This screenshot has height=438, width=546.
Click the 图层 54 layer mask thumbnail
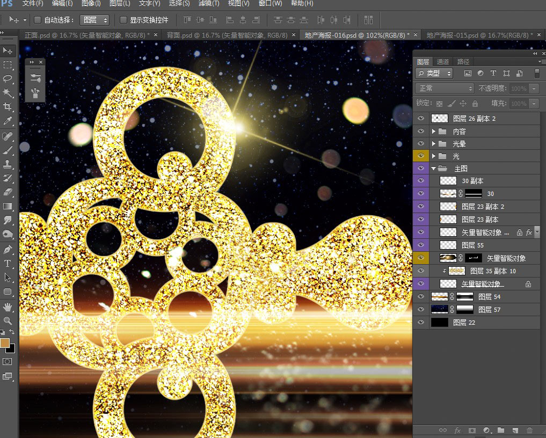(x=465, y=297)
